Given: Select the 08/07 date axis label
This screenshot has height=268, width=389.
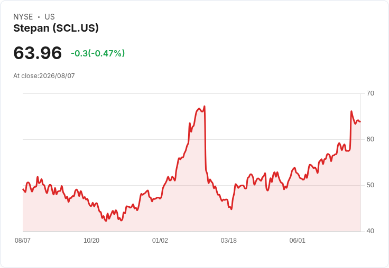Looking at the screenshot, I should [x=23, y=240].
